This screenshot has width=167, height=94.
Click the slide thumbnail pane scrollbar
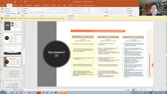(x=24, y=56)
